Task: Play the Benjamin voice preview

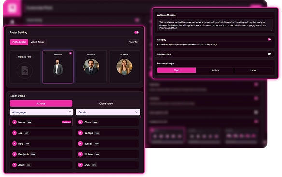Action: 14,154
